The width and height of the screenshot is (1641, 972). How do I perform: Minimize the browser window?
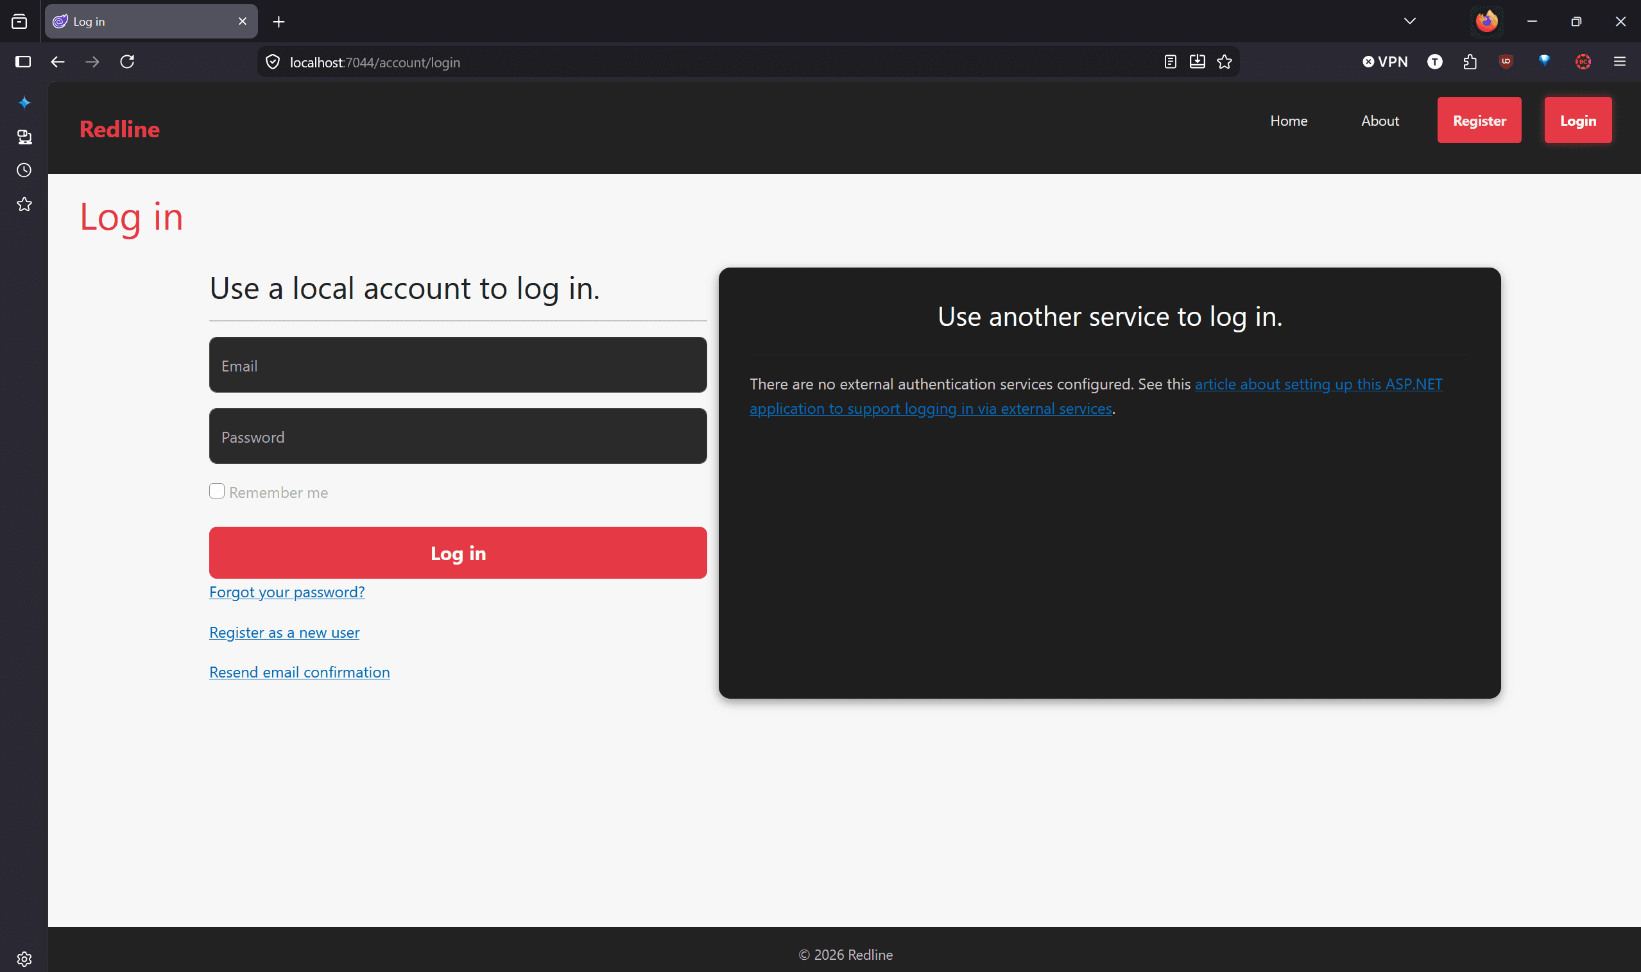click(x=1532, y=22)
